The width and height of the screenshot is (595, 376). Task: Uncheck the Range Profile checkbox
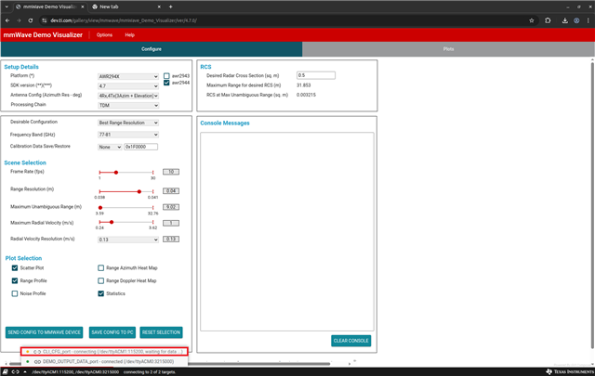pos(15,281)
